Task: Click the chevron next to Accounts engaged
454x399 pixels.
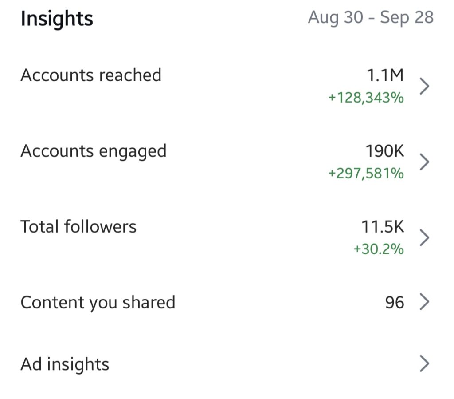Action: click(424, 162)
